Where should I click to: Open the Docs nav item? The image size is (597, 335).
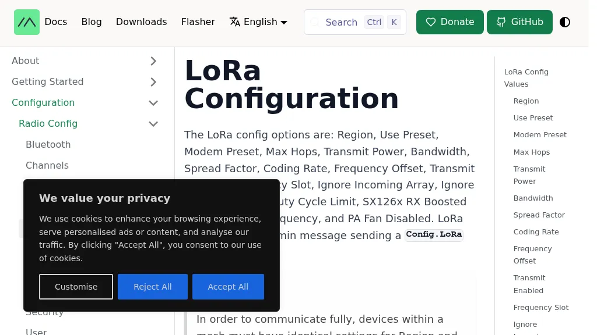pyautogui.click(x=55, y=22)
